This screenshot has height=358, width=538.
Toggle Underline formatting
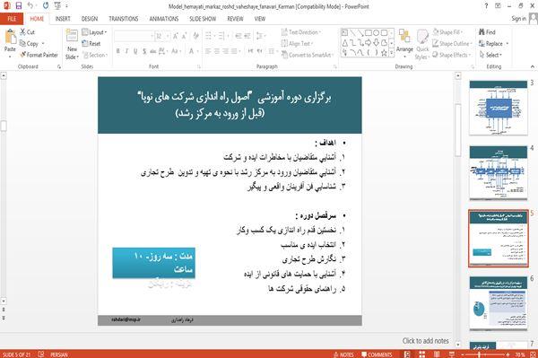tap(135, 51)
